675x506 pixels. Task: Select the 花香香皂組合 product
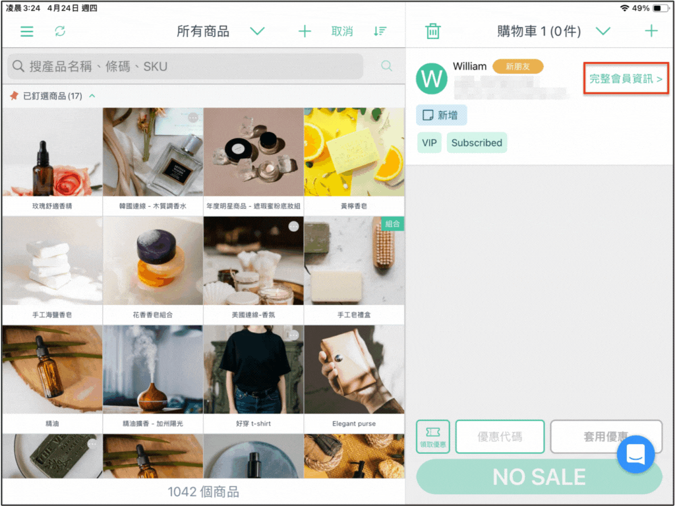tap(153, 270)
